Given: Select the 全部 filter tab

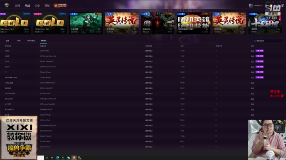Looking at the screenshot, I should pos(7,41).
